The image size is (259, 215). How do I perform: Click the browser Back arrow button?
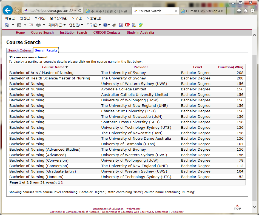tap(8, 11)
